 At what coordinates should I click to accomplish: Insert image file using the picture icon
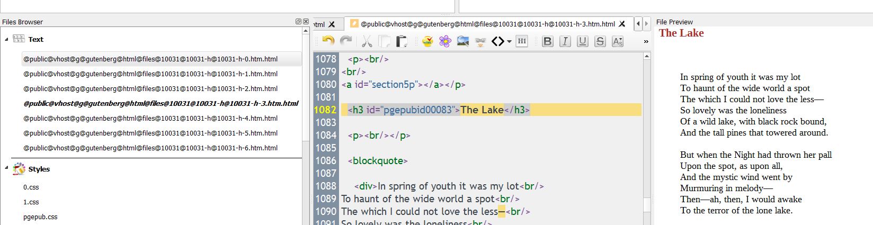462,41
